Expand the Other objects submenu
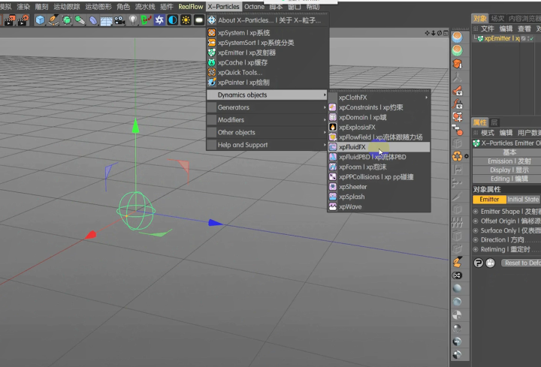 [267, 132]
